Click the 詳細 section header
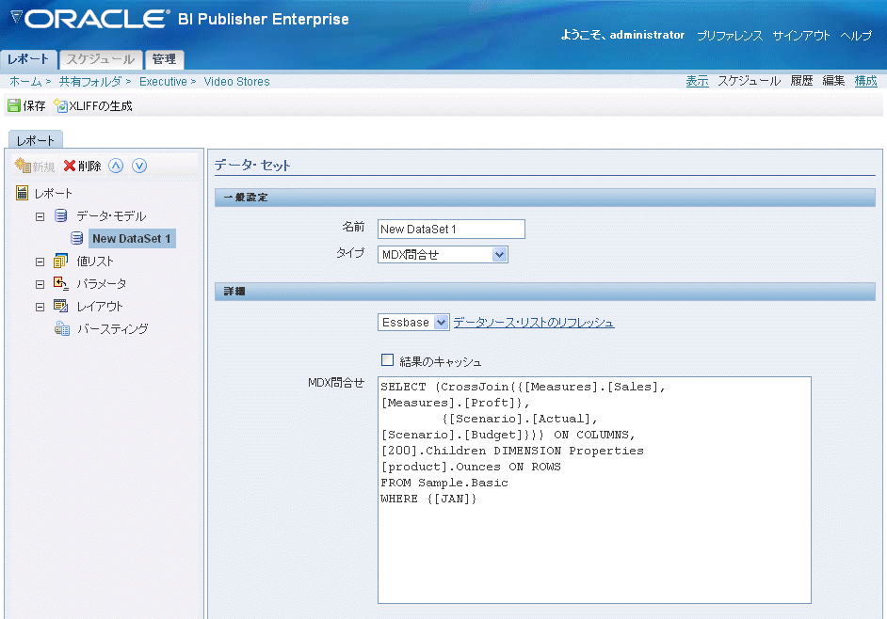Image resolution: width=887 pixels, height=619 pixels. click(545, 291)
